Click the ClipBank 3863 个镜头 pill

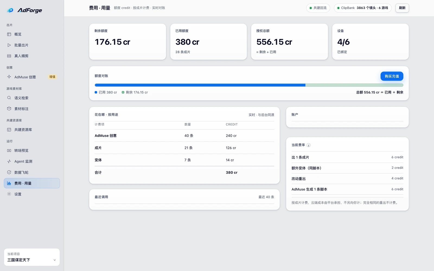coord(363,8)
